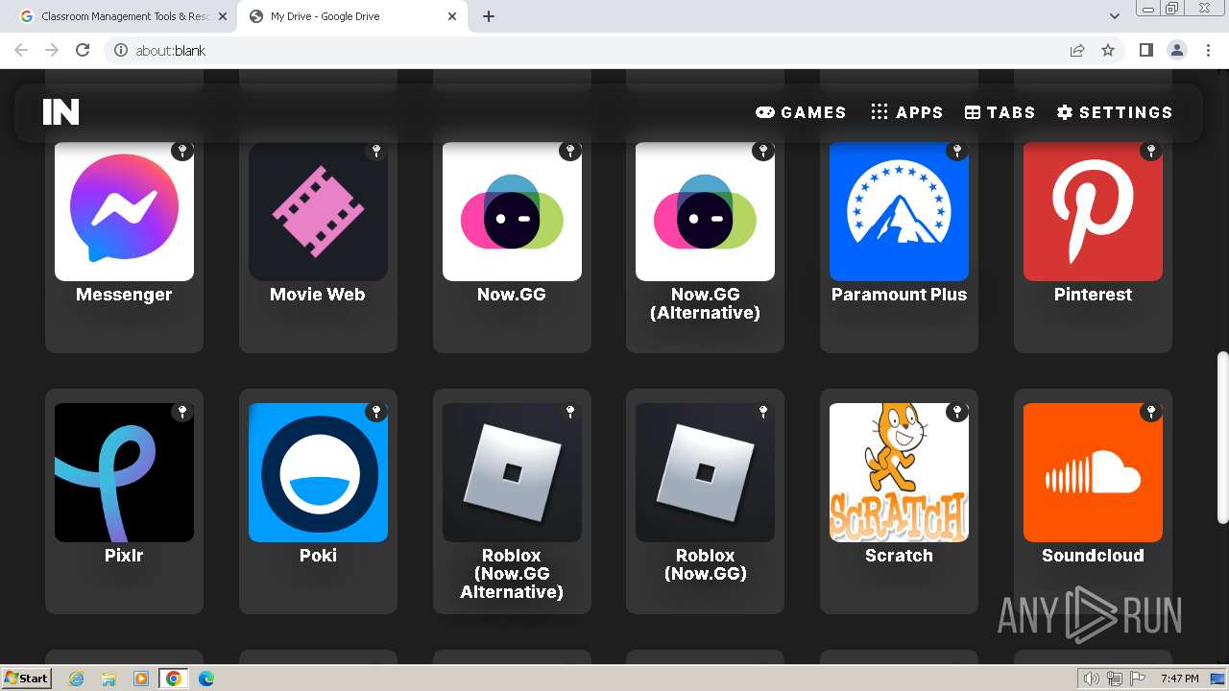
Task: Click the taskbar clock showing 7:47 PM
Action: (1179, 679)
